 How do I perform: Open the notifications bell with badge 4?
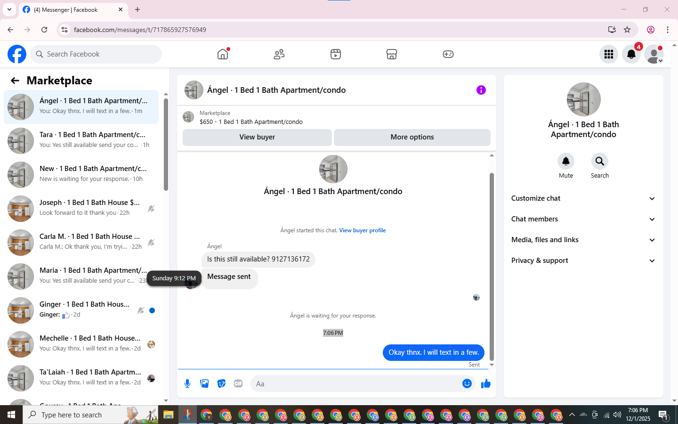coord(631,54)
